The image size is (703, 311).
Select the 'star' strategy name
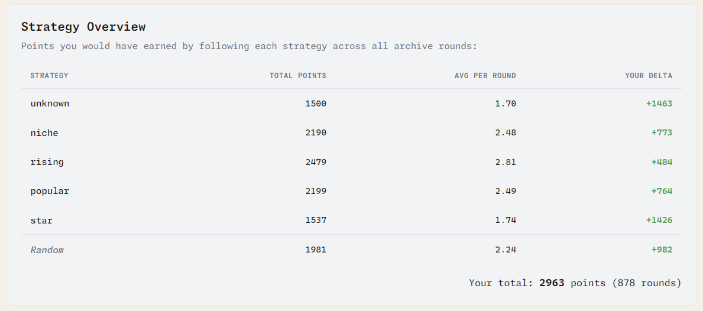pyautogui.click(x=41, y=221)
